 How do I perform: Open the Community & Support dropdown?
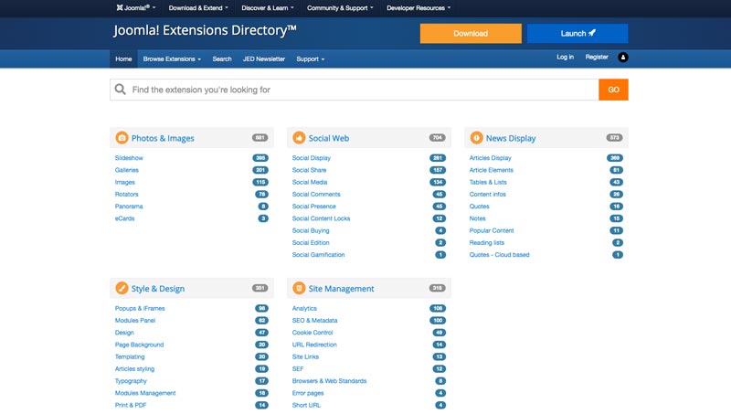340,8
